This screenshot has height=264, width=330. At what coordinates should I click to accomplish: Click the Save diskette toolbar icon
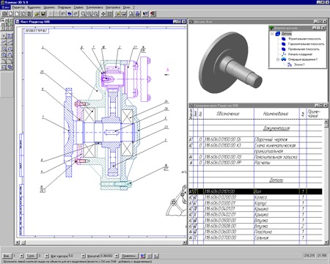pyautogui.click(x=43, y=14)
